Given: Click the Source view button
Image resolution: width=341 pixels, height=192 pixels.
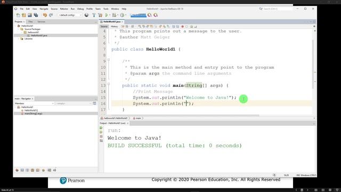Looking at the screenshot, I should [104, 27].
